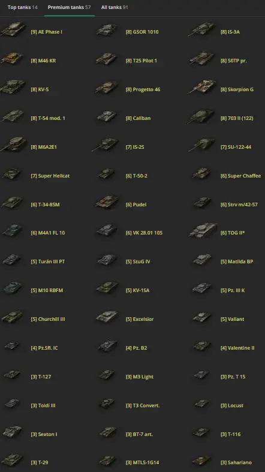This screenshot has width=265, height=472.
Task: Click the KV-5 tank icon
Action: [x=13, y=87]
